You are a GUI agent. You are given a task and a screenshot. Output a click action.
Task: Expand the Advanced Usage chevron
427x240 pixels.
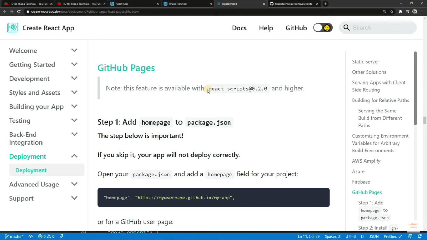point(74,184)
